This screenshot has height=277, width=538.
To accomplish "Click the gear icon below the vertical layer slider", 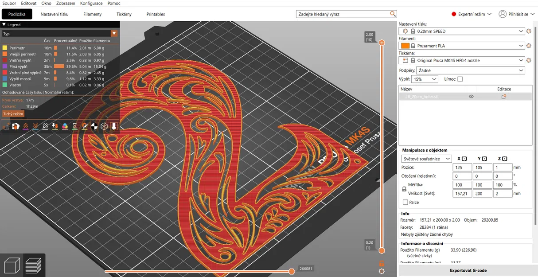I will tap(382, 271).
